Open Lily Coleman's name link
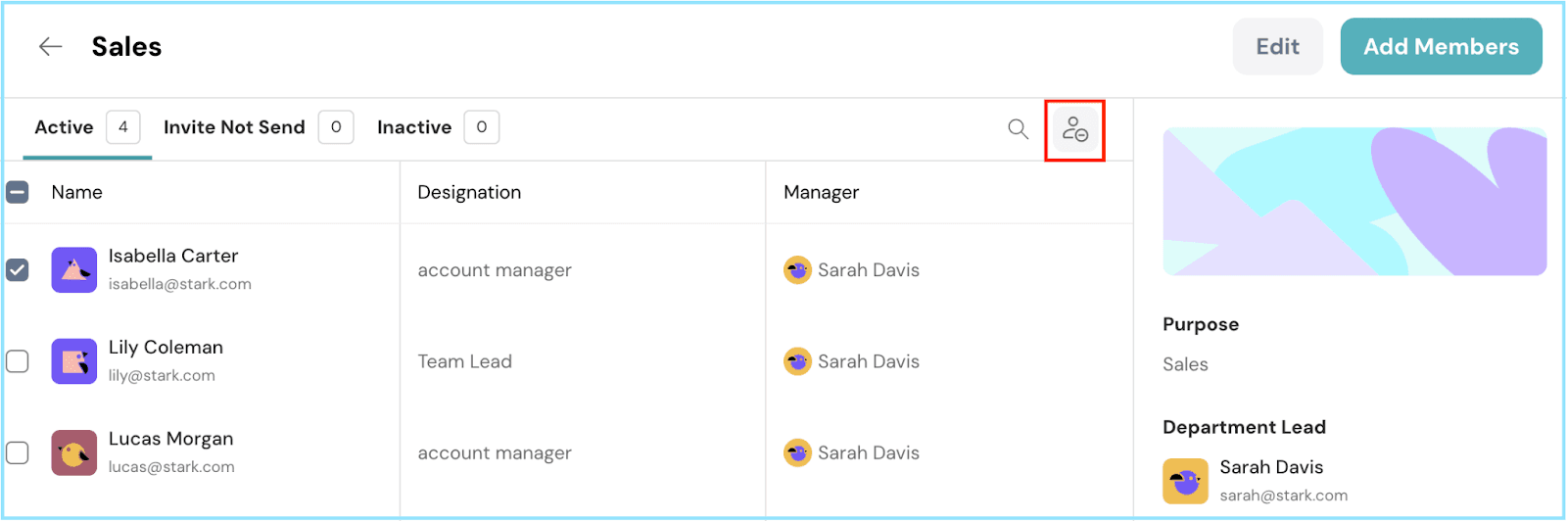Image resolution: width=1567 pixels, height=521 pixels. [x=166, y=348]
